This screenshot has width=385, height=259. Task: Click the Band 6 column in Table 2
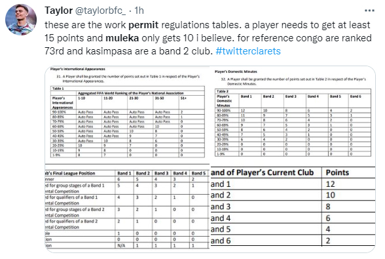point(356,96)
